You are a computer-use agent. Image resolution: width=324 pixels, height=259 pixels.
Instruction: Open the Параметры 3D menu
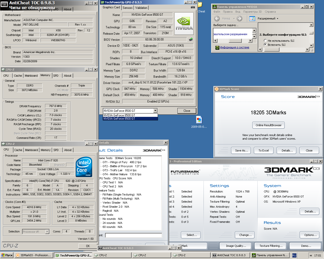point(252,12)
